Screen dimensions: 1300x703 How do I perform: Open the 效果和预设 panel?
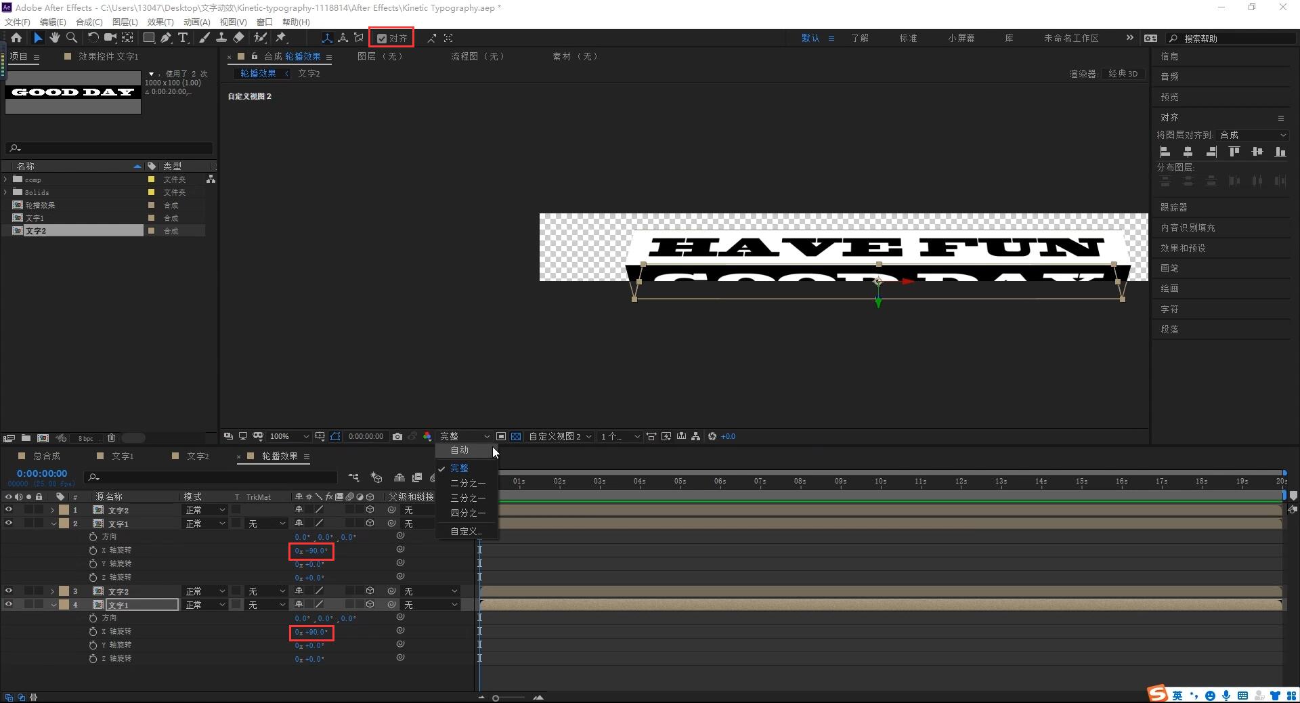1183,248
